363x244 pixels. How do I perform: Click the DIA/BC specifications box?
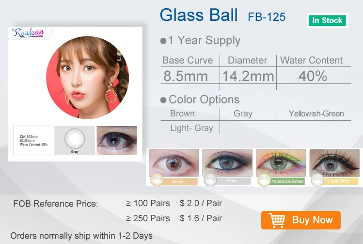[x=33, y=140]
